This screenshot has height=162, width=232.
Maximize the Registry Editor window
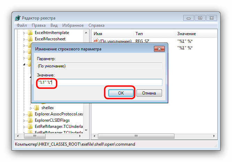[x=200, y=18]
